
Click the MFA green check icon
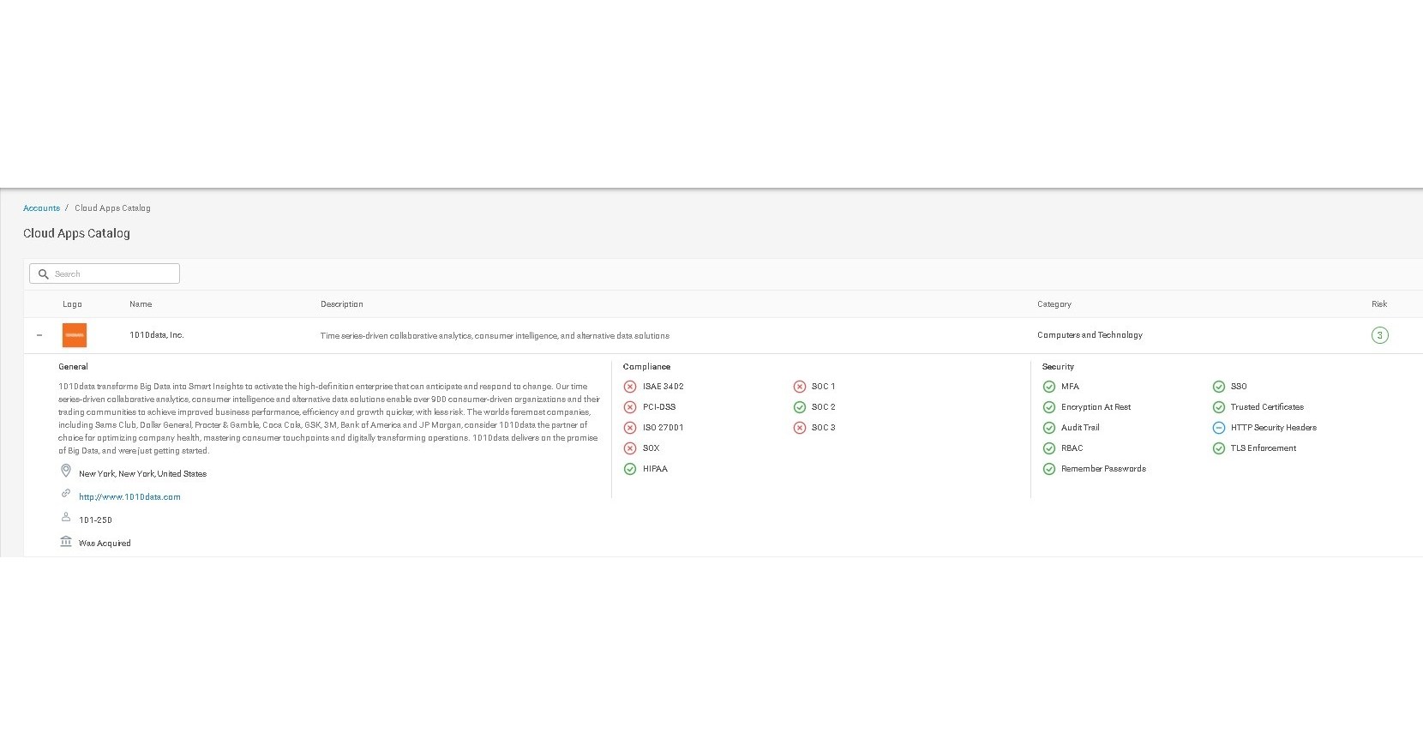pyautogui.click(x=1048, y=387)
